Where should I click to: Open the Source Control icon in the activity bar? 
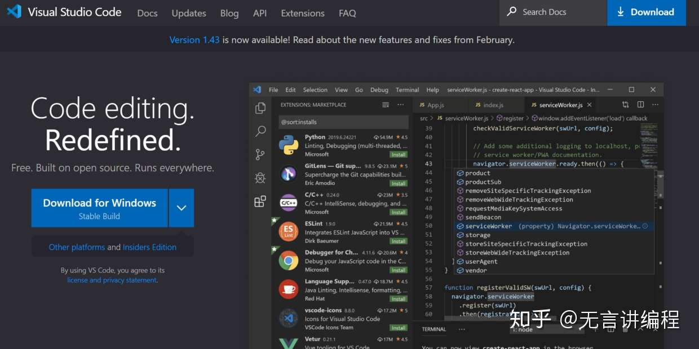click(260, 154)
